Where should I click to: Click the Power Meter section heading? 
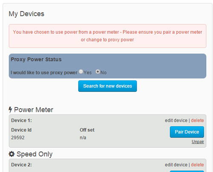tap(34, 110)
